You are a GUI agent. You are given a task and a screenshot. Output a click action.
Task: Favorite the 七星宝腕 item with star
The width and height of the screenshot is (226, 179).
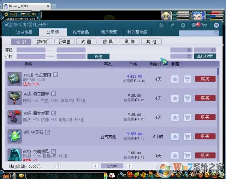tap(175, 79)
